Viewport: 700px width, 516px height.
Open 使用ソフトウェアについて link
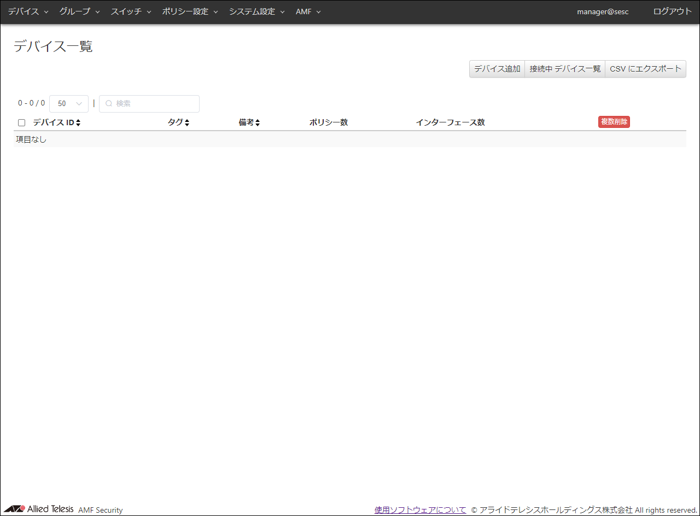click(420, 510)
